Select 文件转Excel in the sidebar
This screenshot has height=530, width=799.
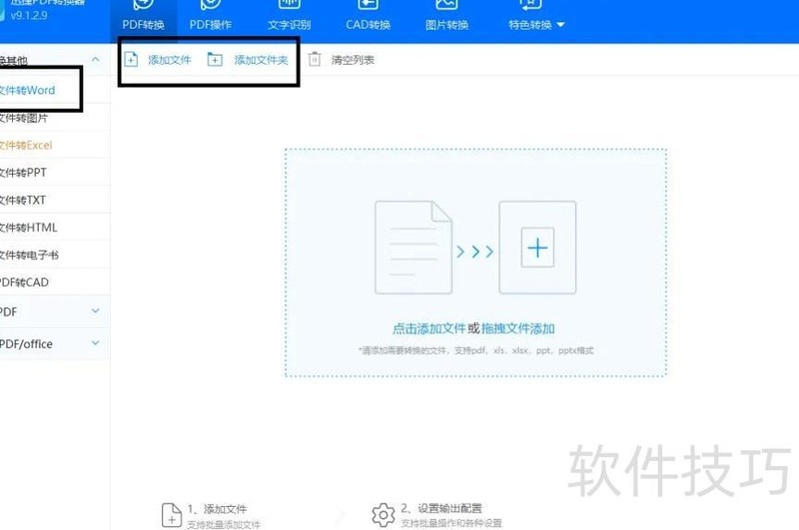[55, 145]
